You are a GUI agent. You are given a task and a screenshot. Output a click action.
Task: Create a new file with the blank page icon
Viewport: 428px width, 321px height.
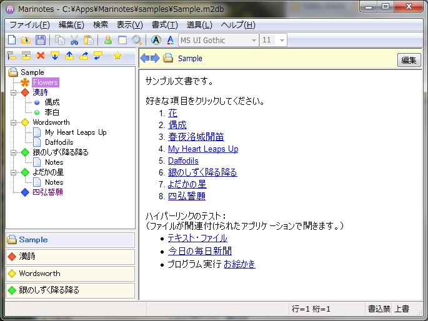point(12,40)
